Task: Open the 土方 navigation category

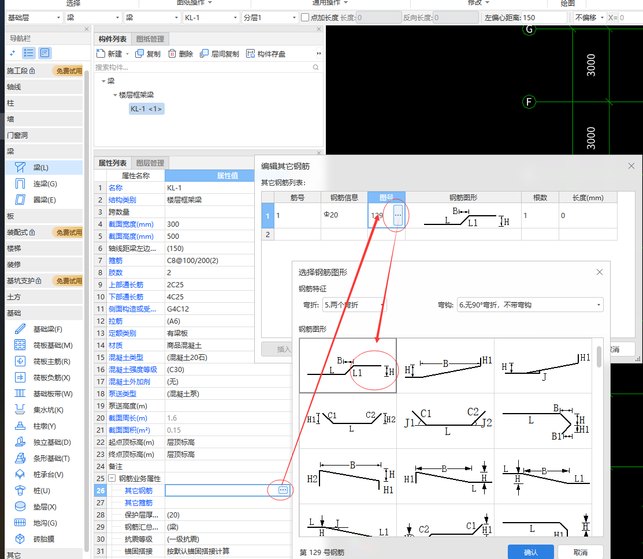Action: [x=44, y=297]
